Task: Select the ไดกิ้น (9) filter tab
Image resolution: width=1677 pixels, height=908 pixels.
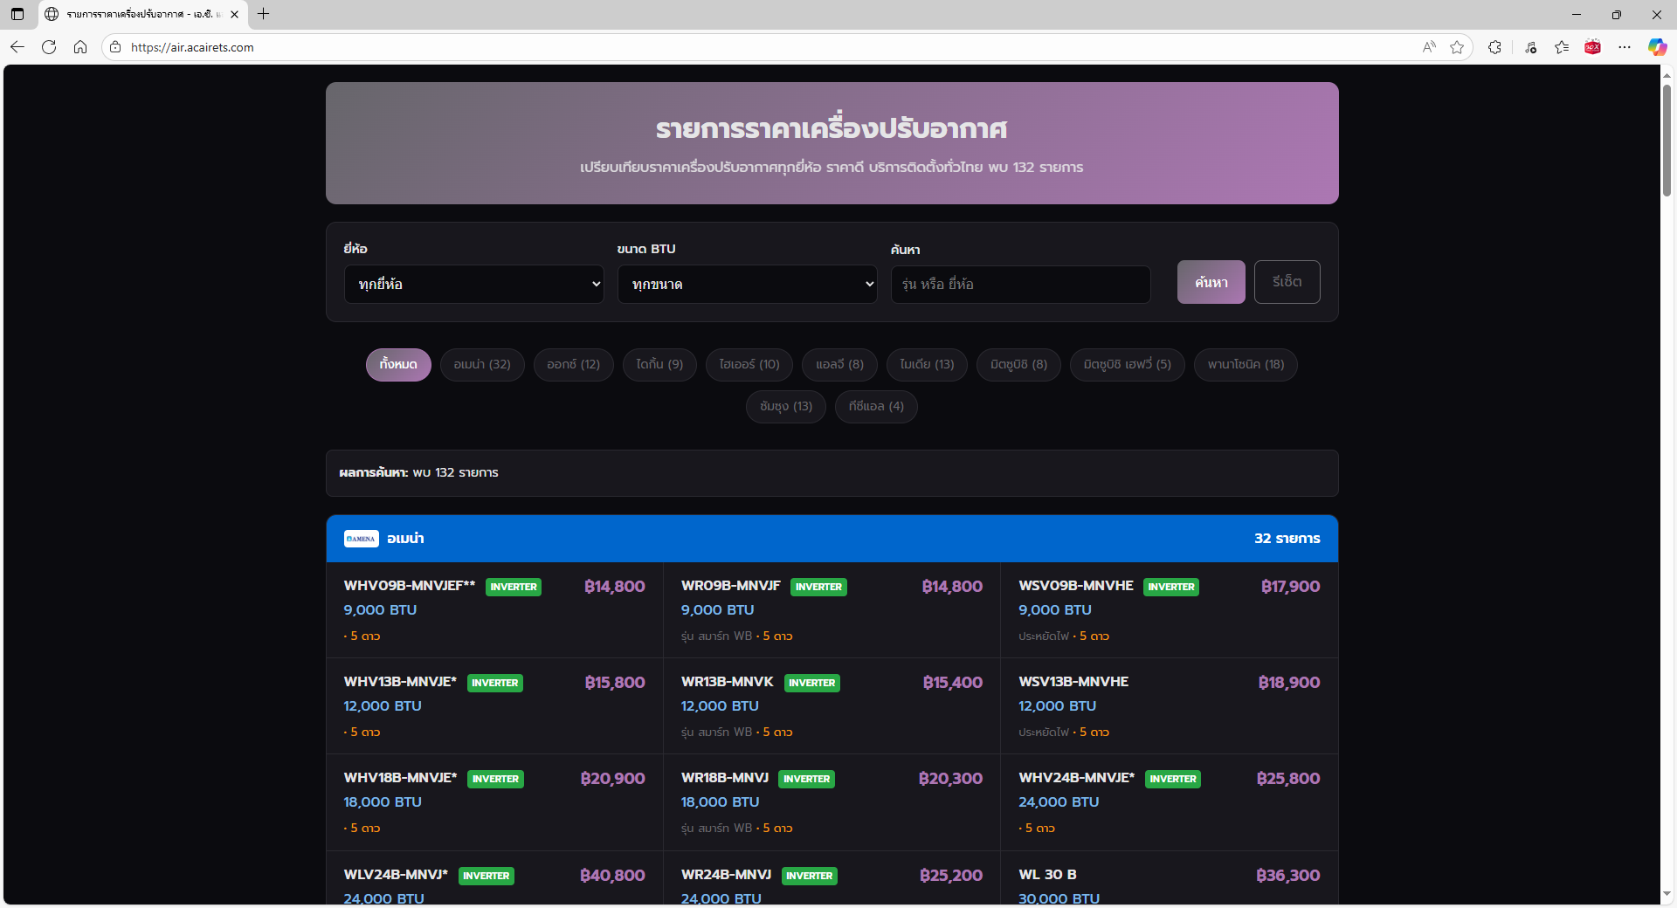Action: click(659, 365)
